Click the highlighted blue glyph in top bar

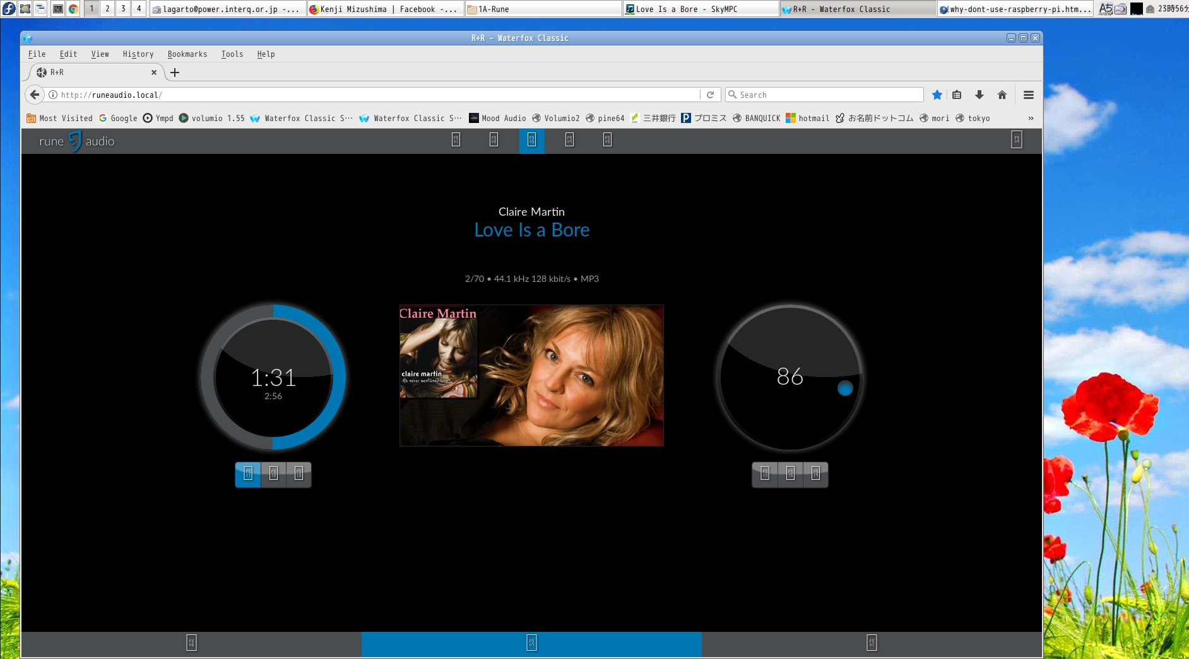[531, 140]
